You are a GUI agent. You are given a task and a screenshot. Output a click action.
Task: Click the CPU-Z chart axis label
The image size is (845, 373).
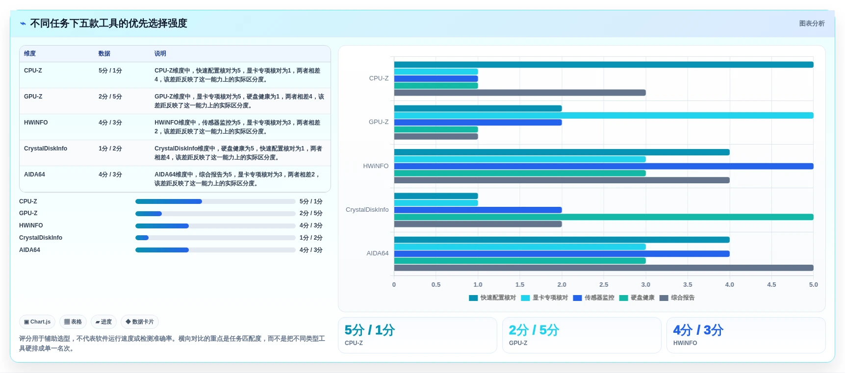pyautogui.click(x=379, y=78)
